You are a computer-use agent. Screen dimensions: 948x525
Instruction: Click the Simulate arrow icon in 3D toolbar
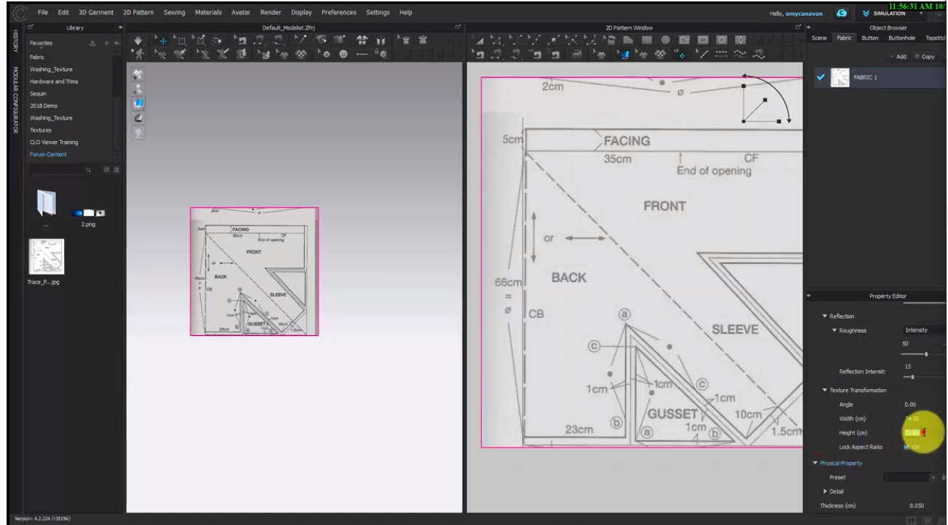(138, 41)
